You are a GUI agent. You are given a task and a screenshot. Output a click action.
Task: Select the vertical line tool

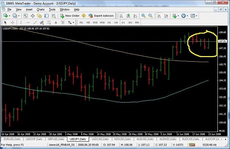21,22
